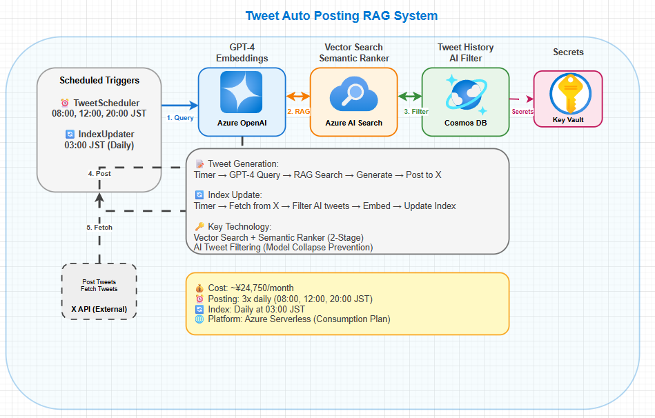Select the diagram title Tweet Auto Posting RAG System
The width and height of the screenshot is (655, 418).
point(341,16)
